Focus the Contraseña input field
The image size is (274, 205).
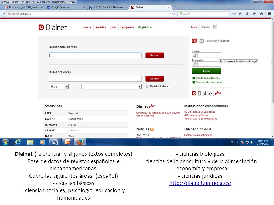(x=209, y=64)
